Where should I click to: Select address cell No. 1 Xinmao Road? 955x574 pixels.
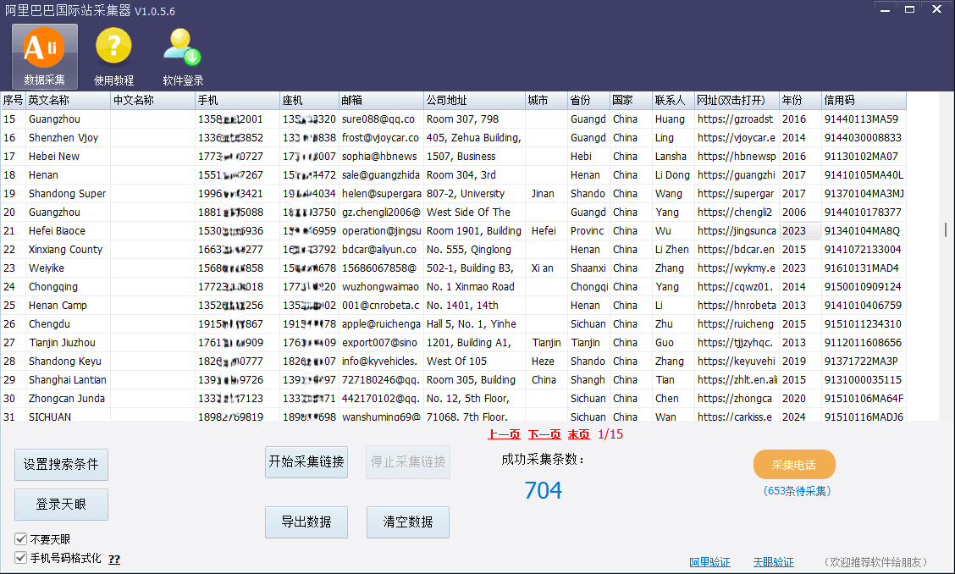(474, 286)
